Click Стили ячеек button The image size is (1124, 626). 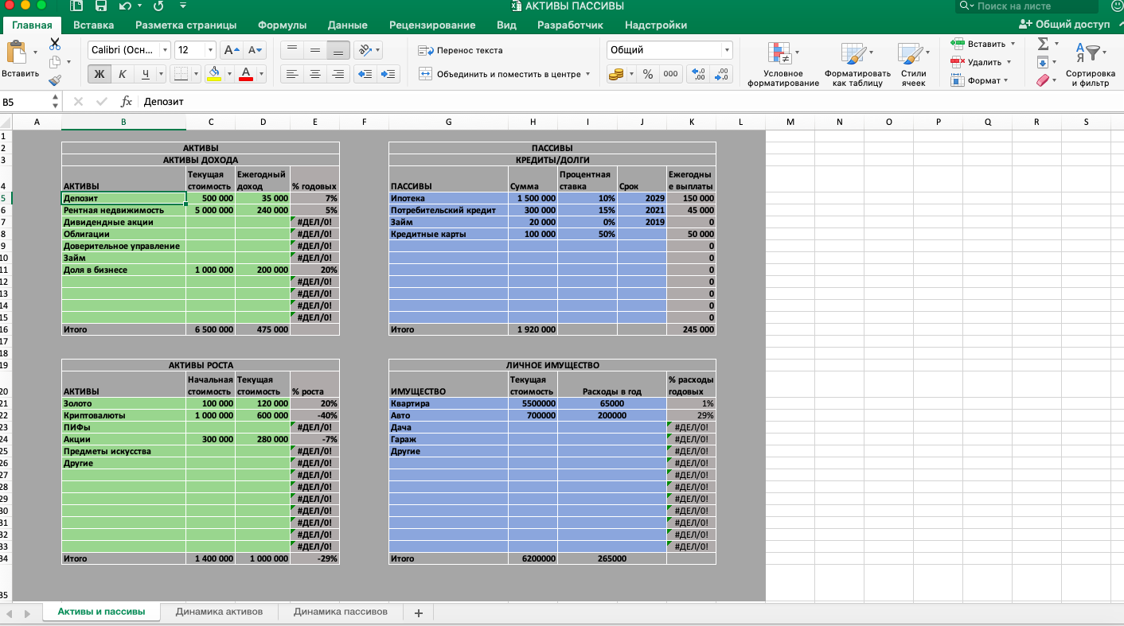click(x=913, y=64)
